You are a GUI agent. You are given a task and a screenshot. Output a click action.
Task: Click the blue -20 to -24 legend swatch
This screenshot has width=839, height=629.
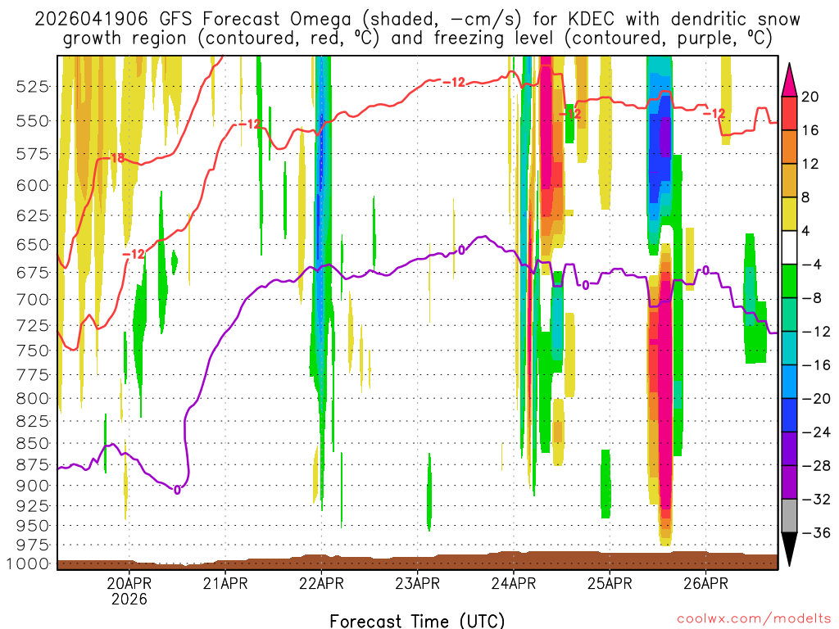click(x=789, y=415)
